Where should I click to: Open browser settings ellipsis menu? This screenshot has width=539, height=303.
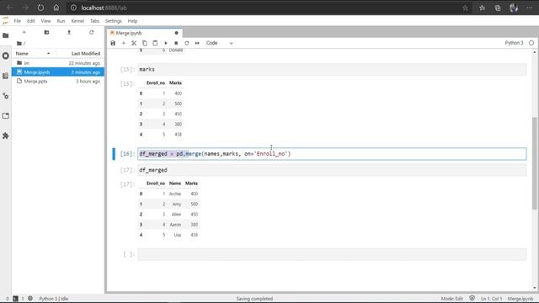pyautogui.click(x=530, y=8)
